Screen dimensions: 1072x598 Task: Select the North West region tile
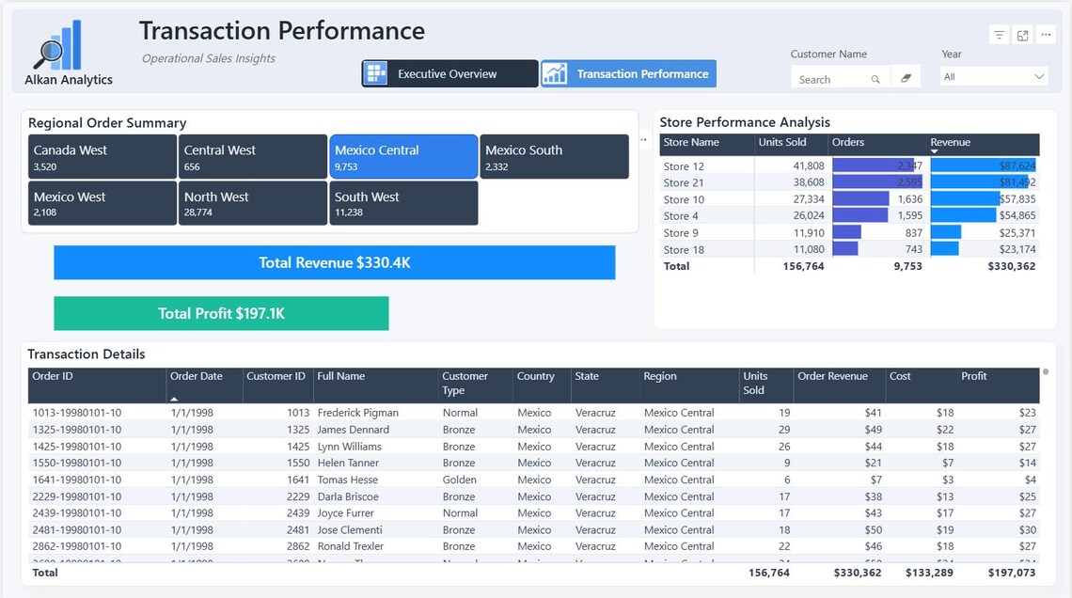click(253, 203)
